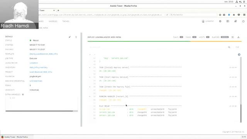Open a new Firefox tab
Viewport: 247px width, 139px height.
(58, 10)
